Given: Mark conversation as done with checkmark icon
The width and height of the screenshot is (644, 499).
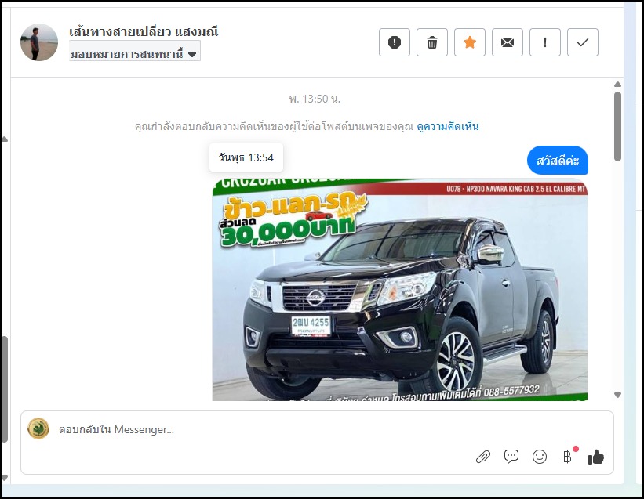Looking at the screenshot, I should [583, 42].
